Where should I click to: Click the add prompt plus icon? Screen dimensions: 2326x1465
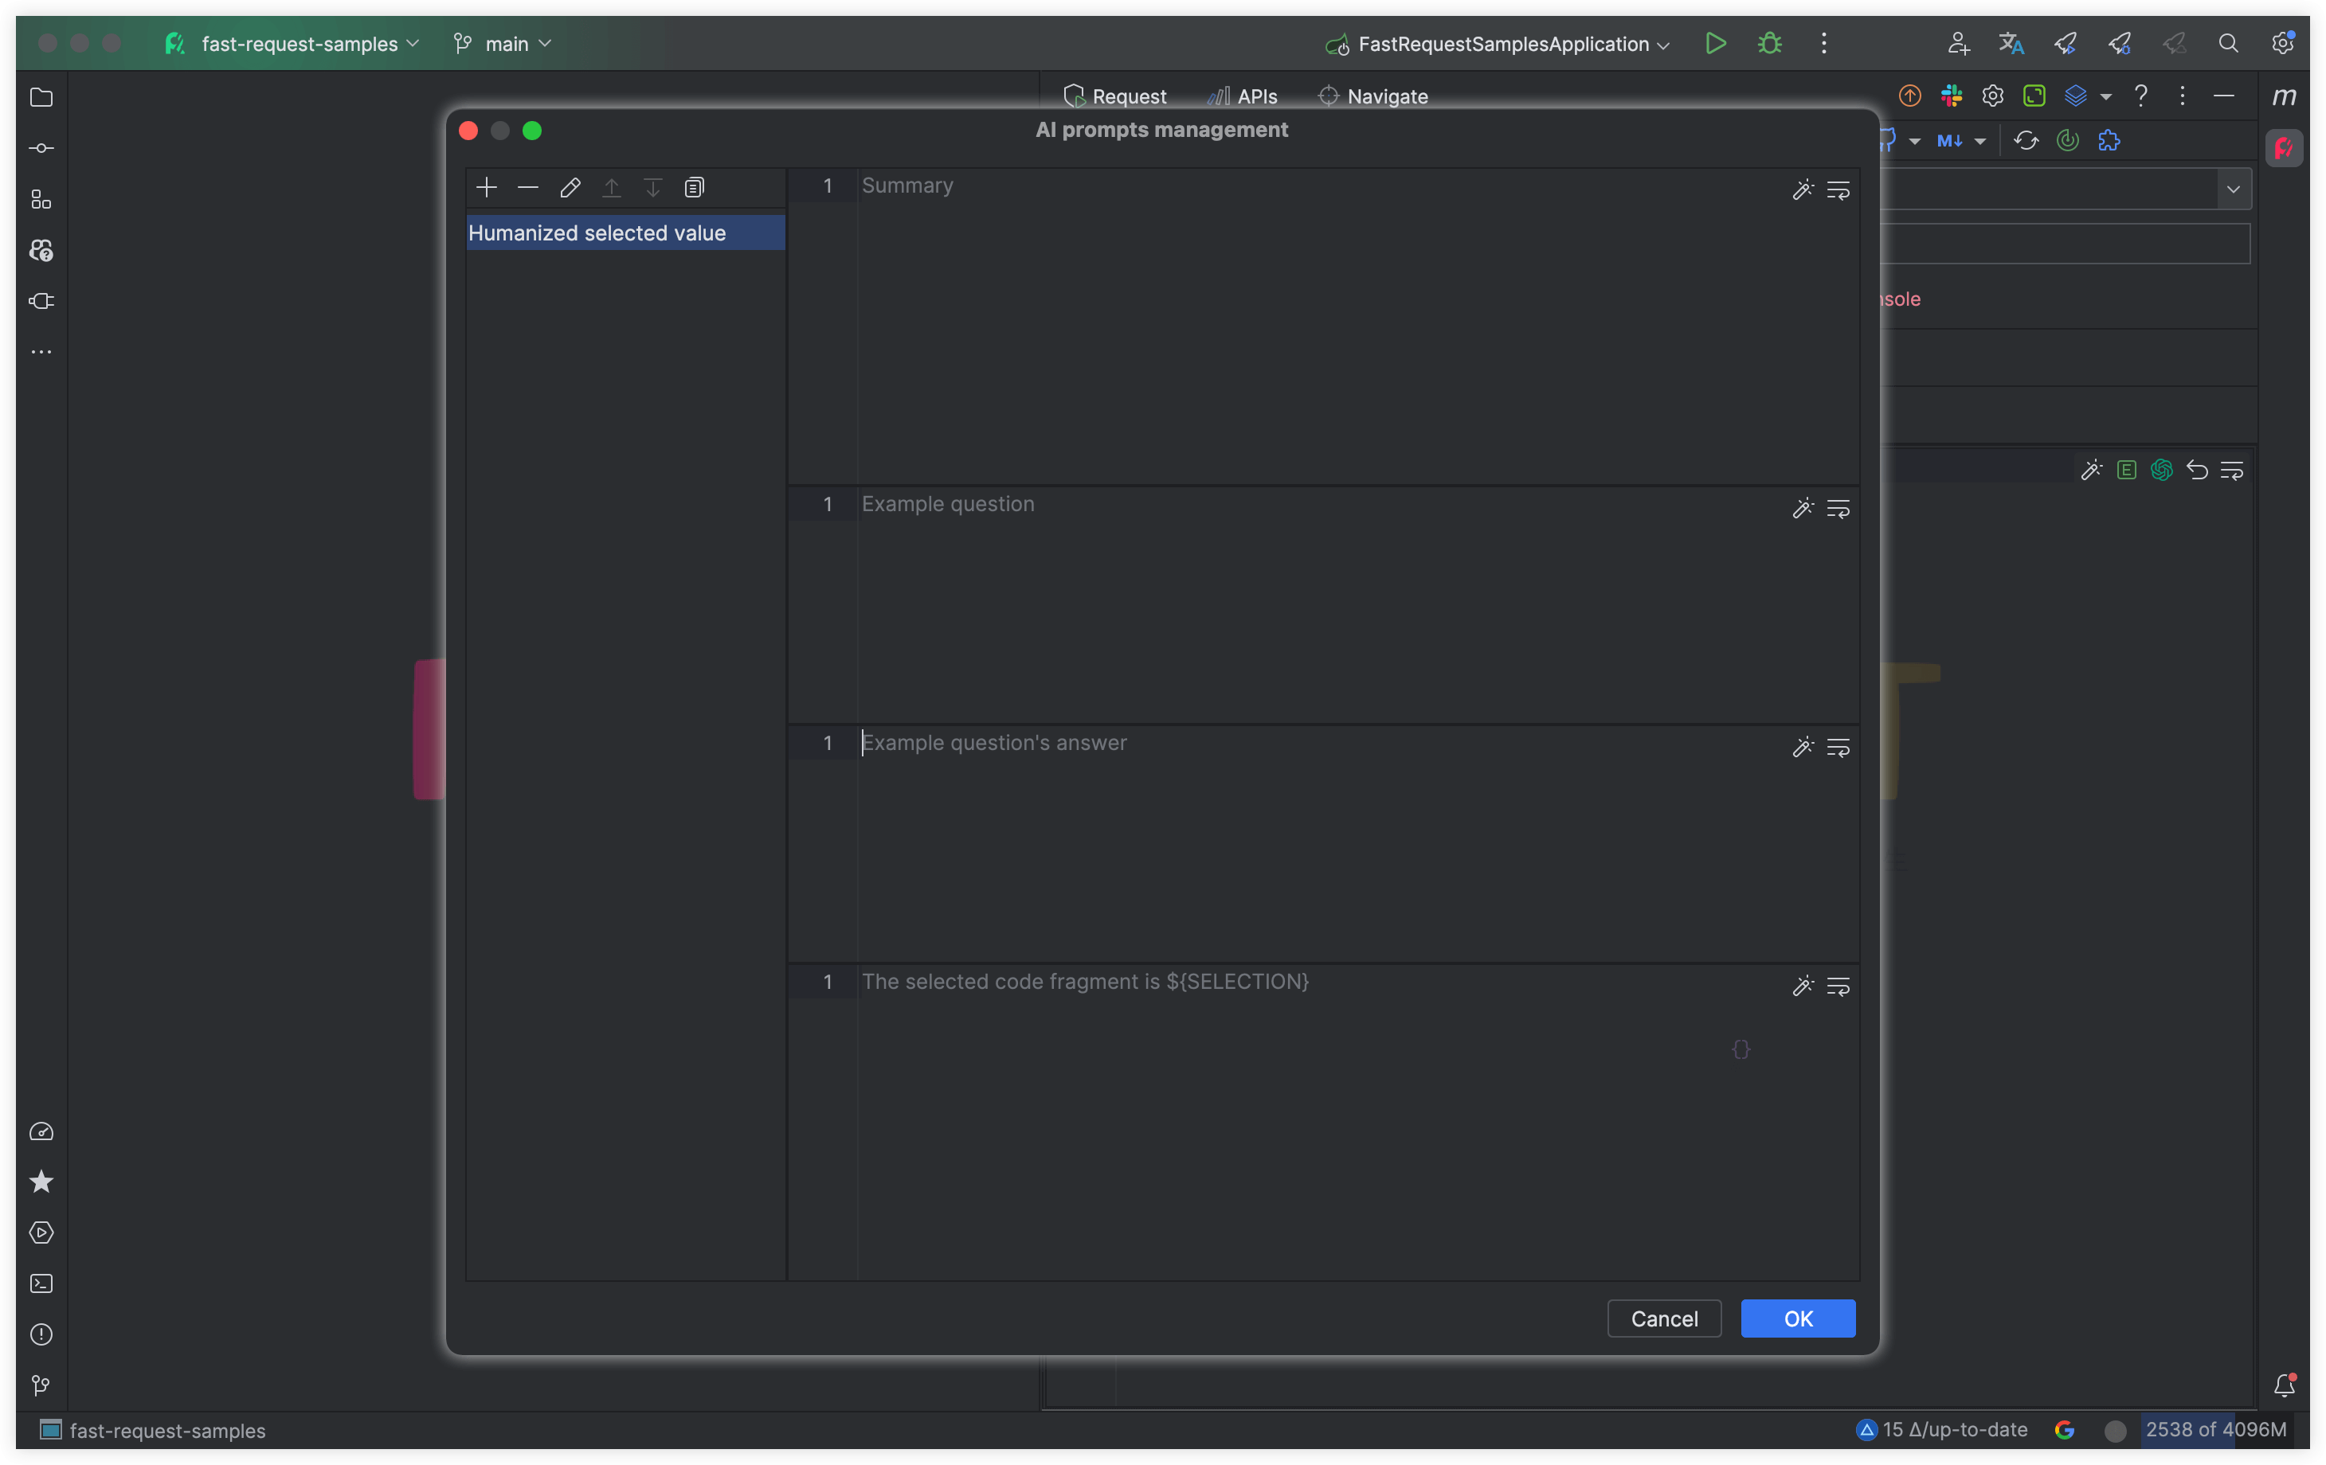[487, 187]
